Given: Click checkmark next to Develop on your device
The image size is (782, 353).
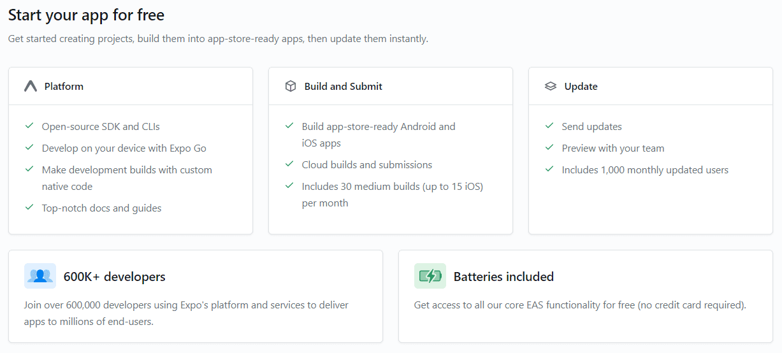Looking at the screenshot, I should 29,148.
